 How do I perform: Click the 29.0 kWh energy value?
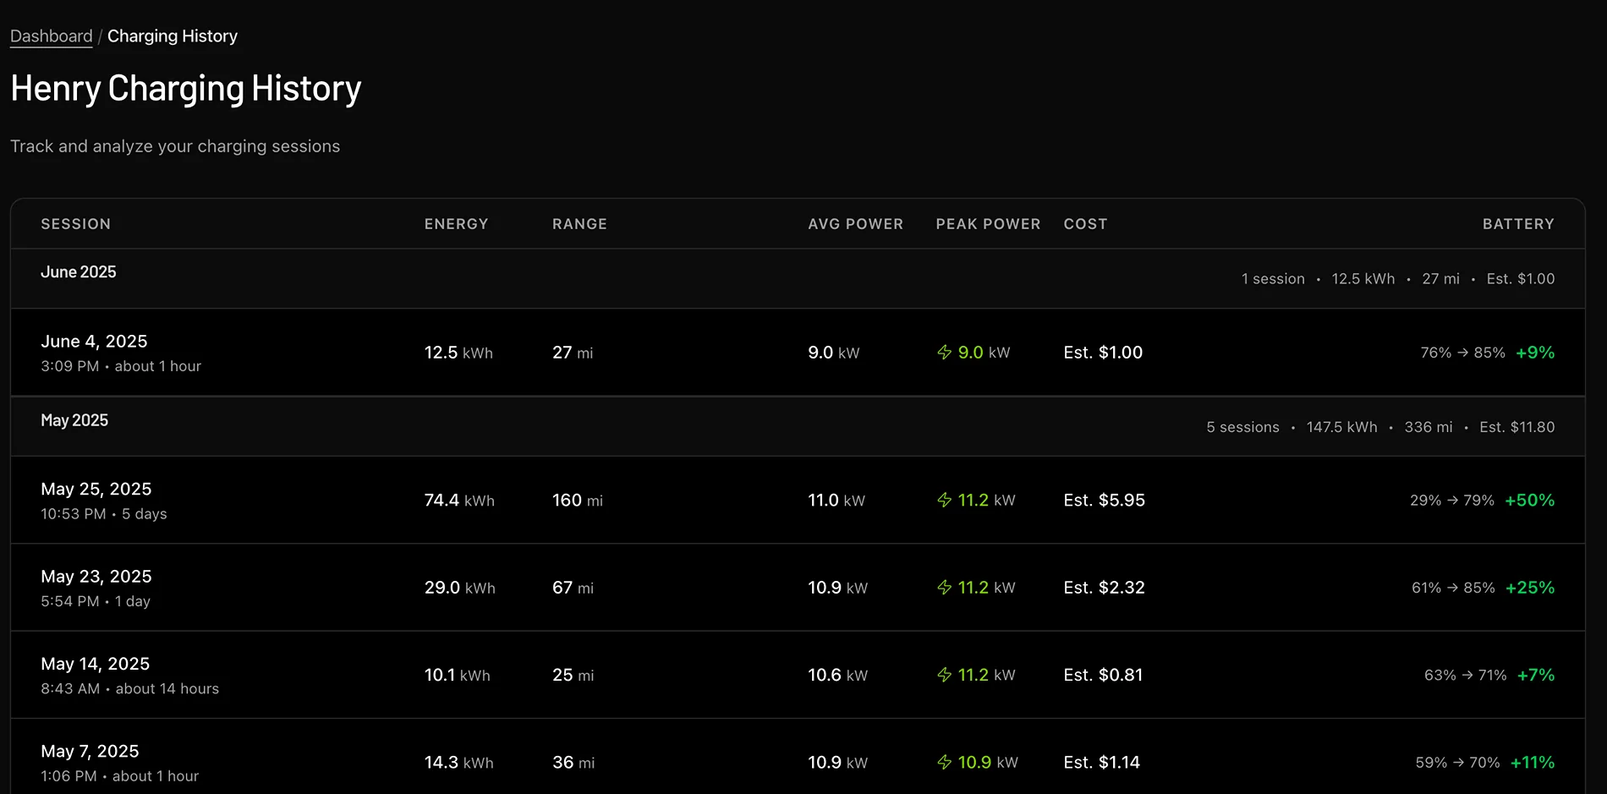coord(460,588)
